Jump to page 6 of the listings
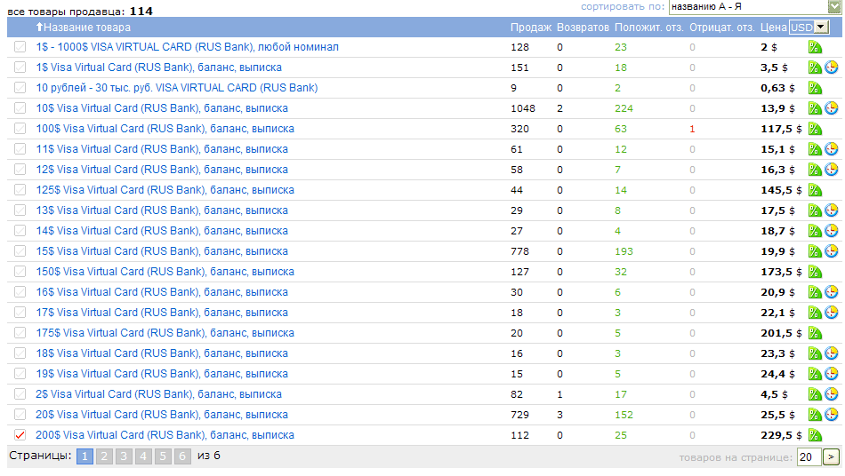The width and height of the screenshot is (845, 476). pos(182,456)
